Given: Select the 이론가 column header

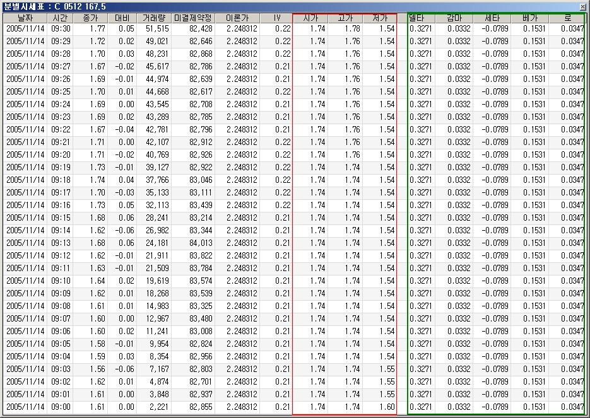Looking at the screenshot, I should (x=237, y=18).
